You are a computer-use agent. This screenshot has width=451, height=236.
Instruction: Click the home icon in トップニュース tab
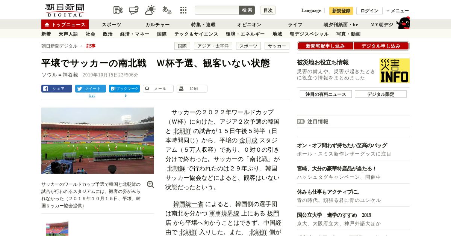click(47, 24)
